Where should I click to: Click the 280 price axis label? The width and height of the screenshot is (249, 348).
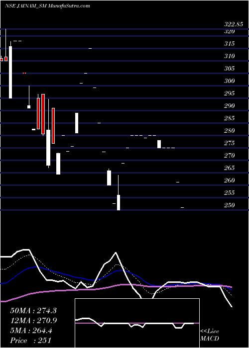point(229,131)
